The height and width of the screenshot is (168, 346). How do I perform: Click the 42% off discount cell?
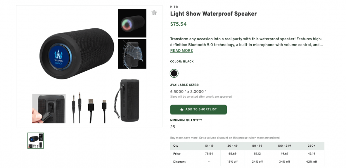click(x=311, y=162)
